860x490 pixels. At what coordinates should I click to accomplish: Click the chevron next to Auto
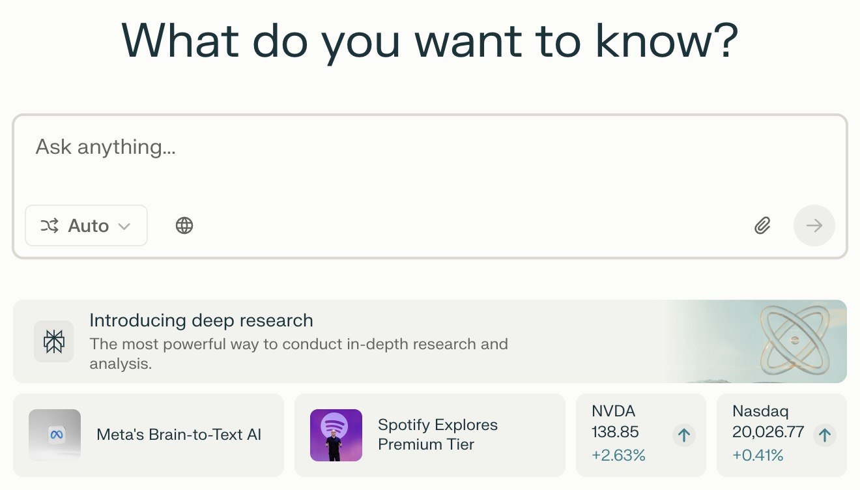click(x=124, y=226)
